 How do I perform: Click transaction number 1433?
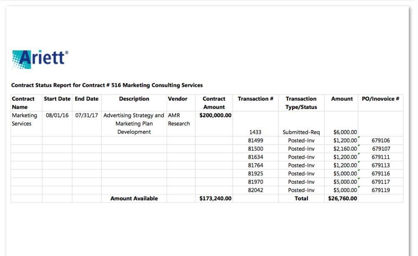coord(255,132)
